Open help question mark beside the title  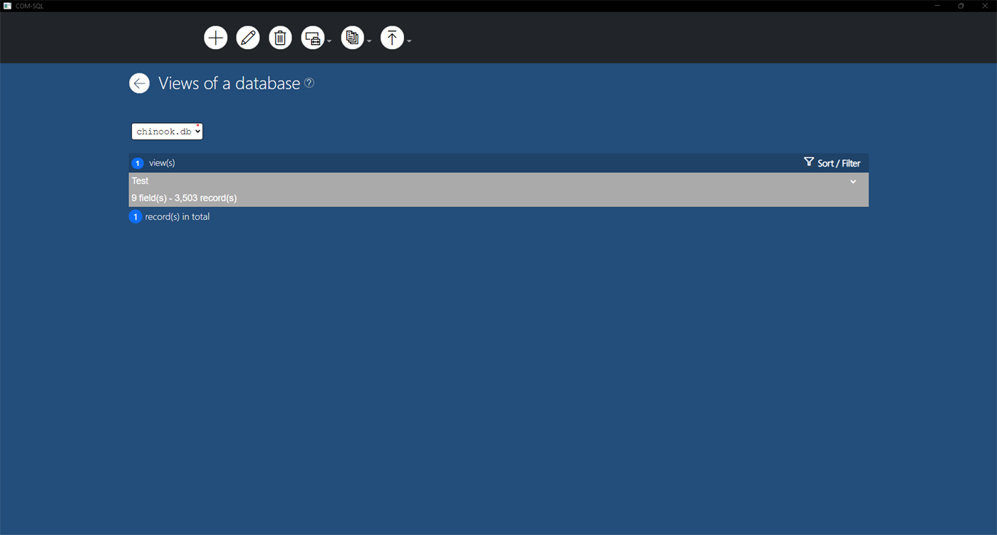pos(309,83)
